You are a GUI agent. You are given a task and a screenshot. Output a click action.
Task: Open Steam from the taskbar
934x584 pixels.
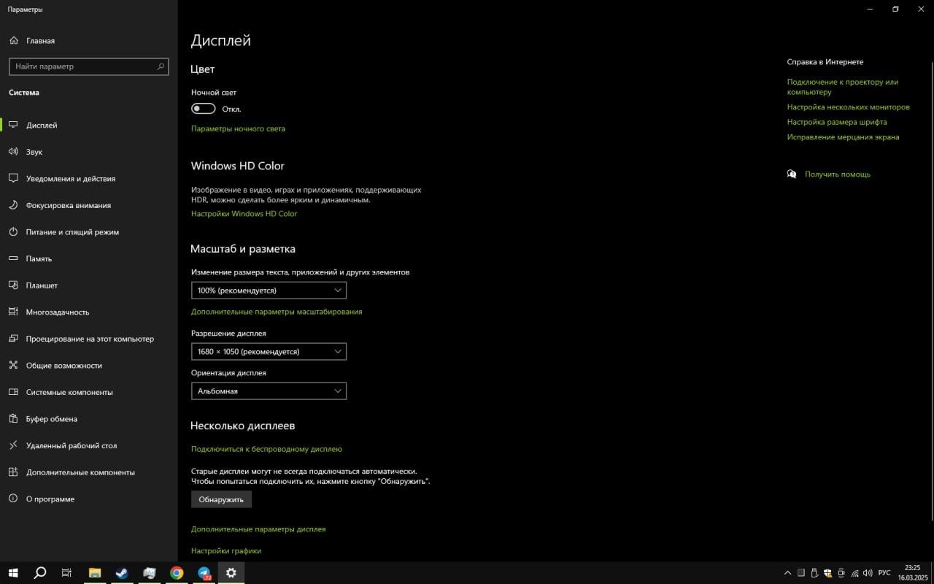[x=122, y=573]
